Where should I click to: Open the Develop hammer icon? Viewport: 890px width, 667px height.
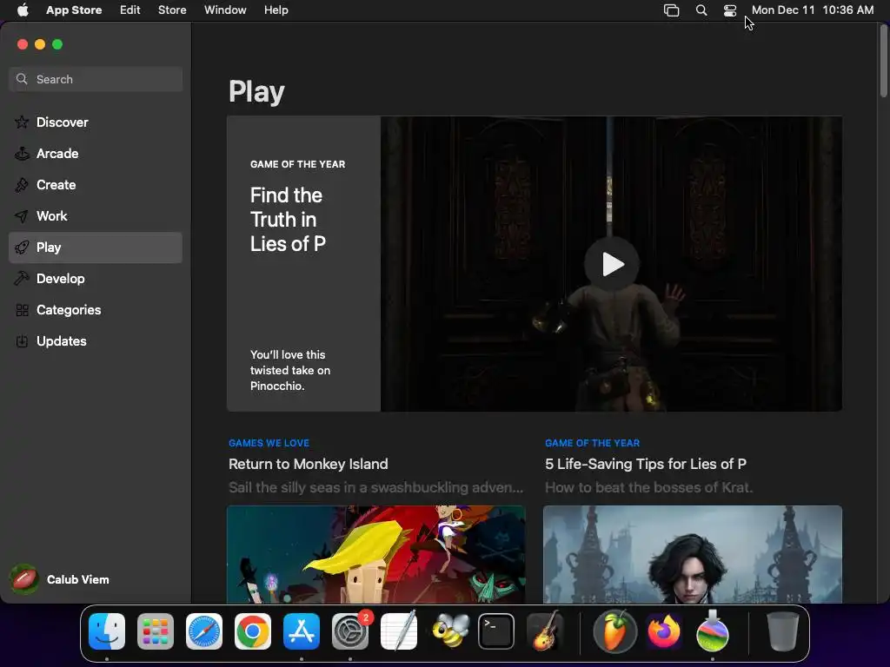(x=22, y=279)
